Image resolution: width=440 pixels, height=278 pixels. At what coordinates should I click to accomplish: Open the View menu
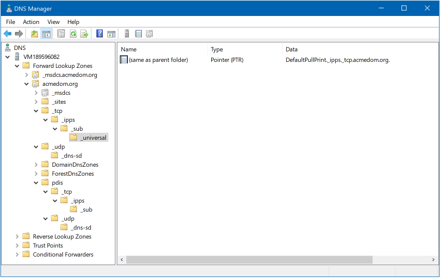pos(53,22)
